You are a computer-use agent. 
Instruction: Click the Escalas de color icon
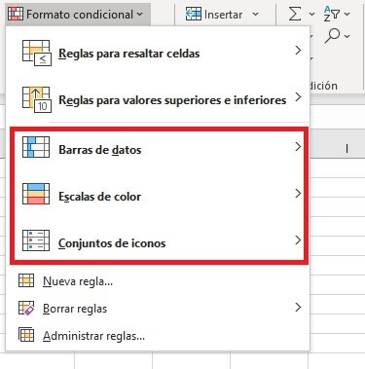(x=36, y=194)
